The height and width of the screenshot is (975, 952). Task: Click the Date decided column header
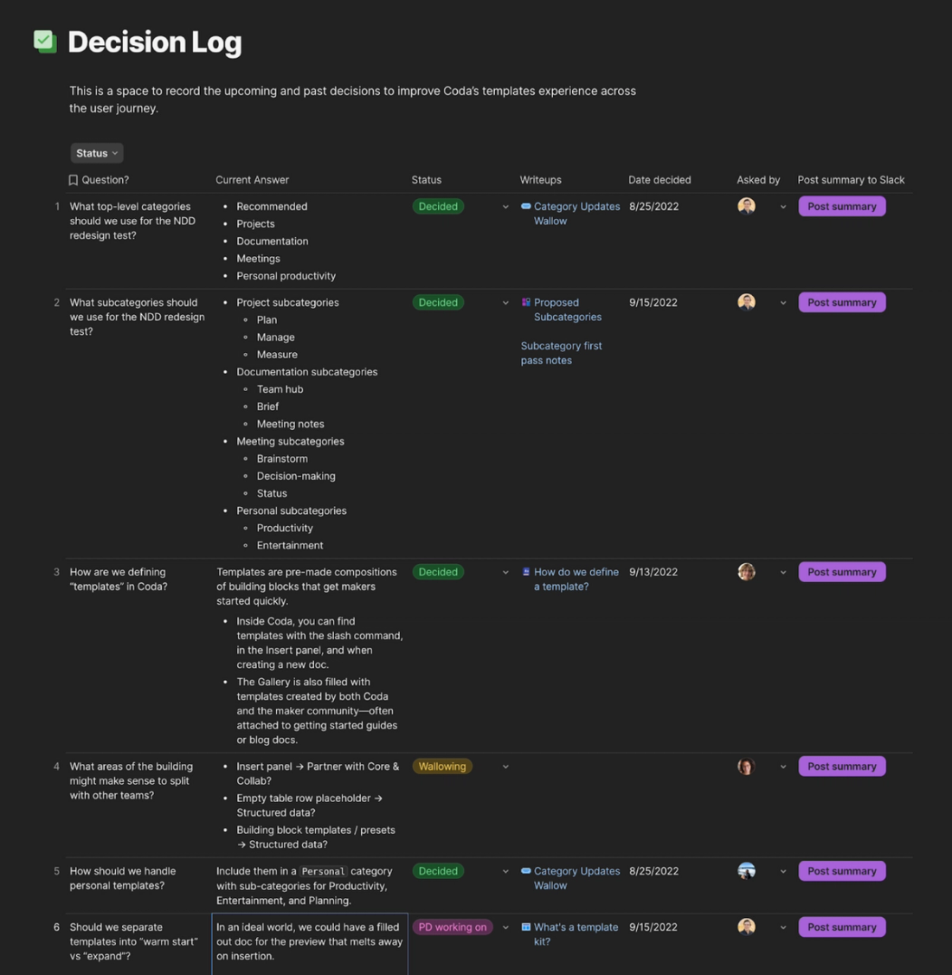(x=659, y=180)
